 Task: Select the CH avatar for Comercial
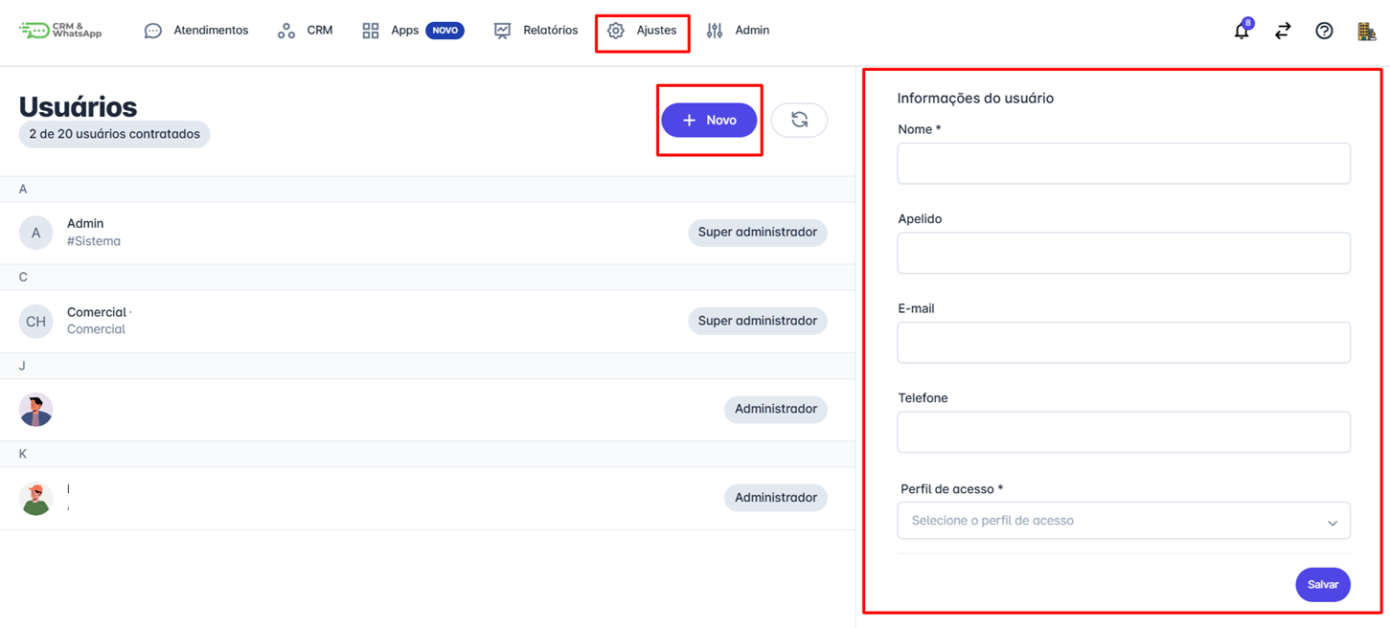(x=36, y=322)
